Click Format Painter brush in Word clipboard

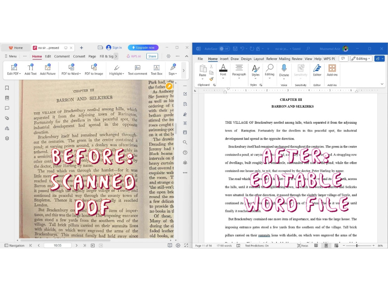point(211,79)
